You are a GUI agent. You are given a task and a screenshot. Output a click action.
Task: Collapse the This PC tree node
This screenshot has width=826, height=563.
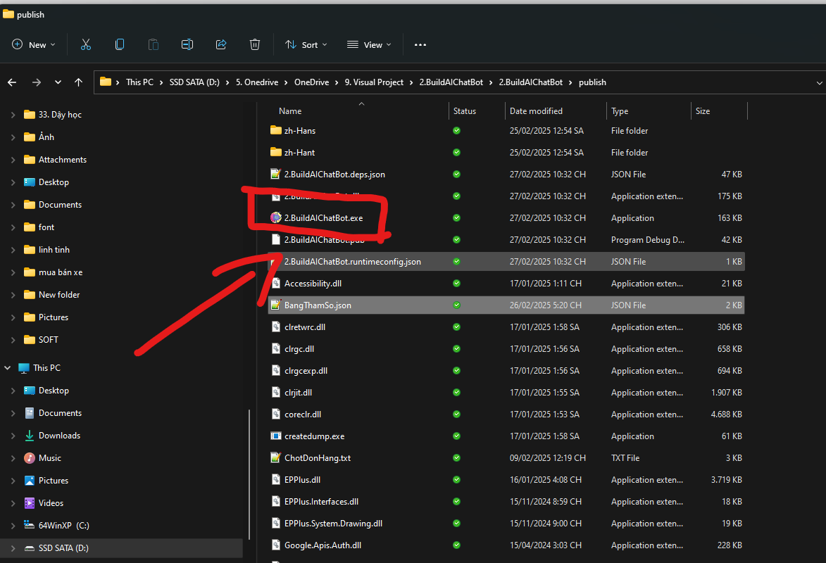point(8,368)
